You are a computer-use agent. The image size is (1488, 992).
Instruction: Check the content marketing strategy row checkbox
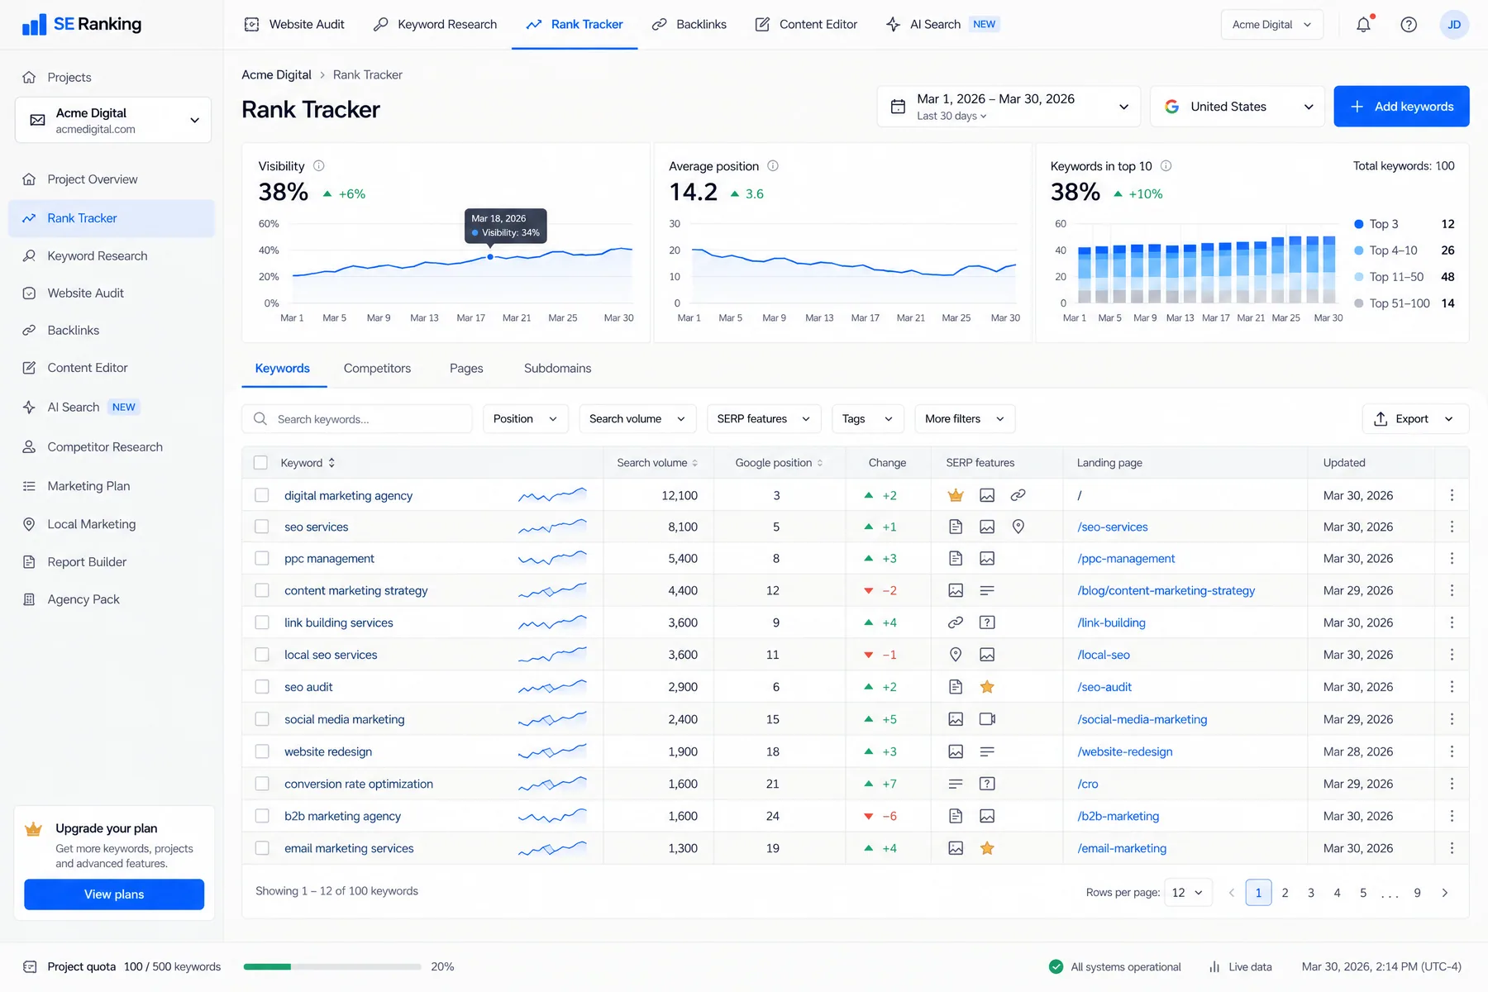262,590
